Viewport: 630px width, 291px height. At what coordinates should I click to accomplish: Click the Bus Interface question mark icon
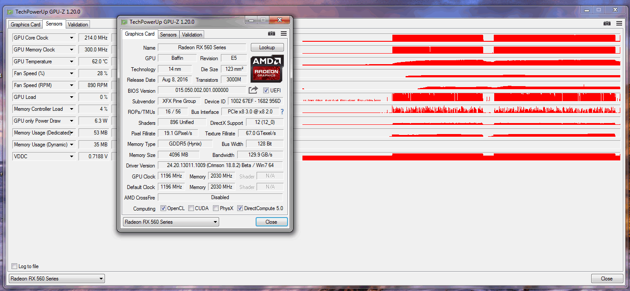pyautogui.click(x=282, y=112)
